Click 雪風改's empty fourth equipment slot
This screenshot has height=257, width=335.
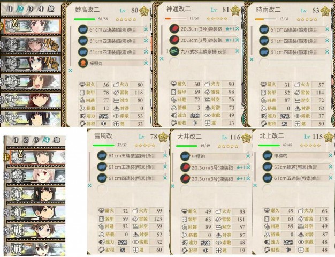tap(130, 189)
